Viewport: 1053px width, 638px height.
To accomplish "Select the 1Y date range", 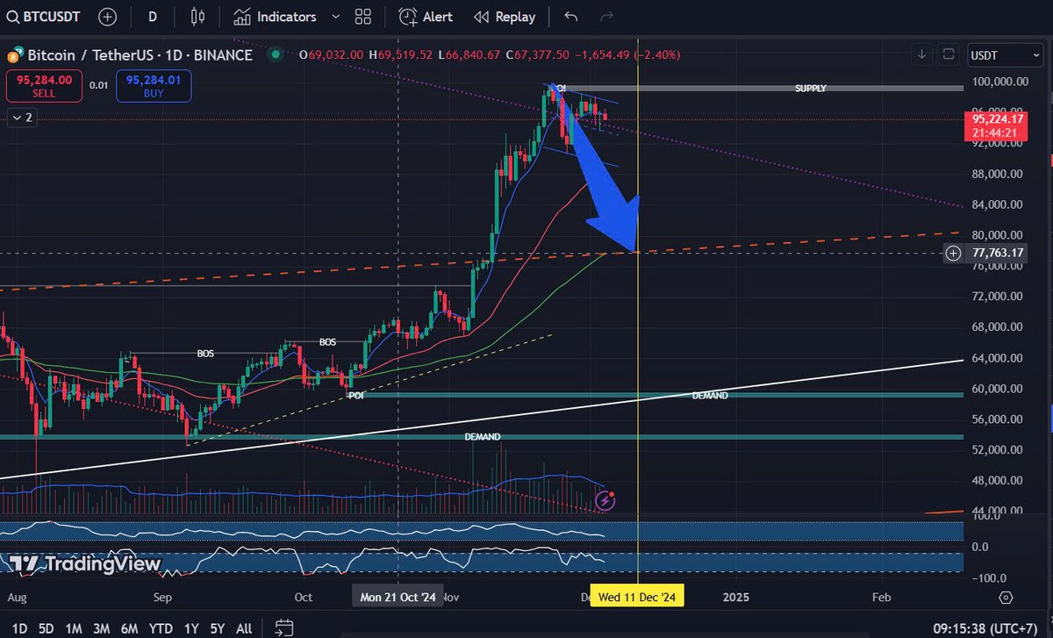I will (190, 628).
